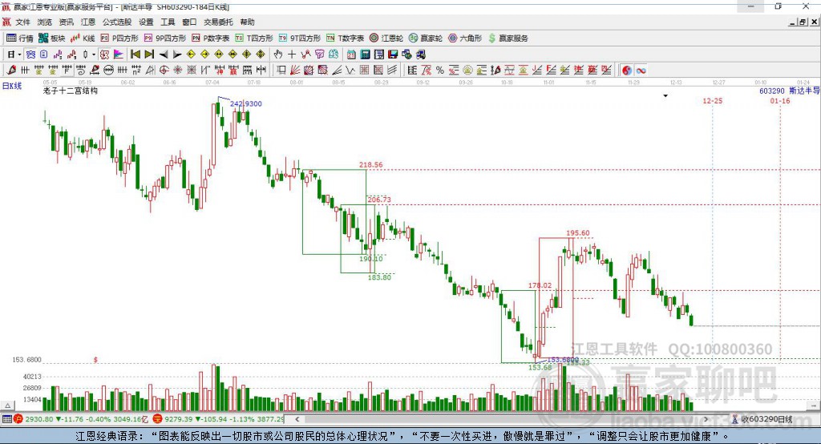The width and height of the screenshot is (821, 444).
Task: Open the 交易委托 menu
Action: pos(218,22)
